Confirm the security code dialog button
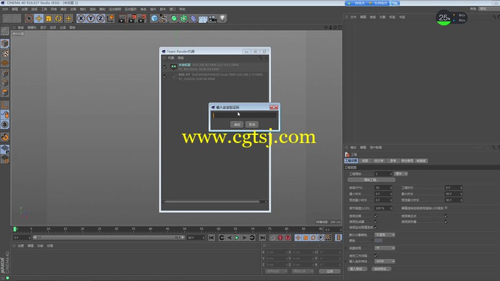 (x=237, y=124)
